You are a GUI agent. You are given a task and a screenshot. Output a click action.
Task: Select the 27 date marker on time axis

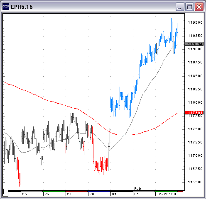[69, 194]
